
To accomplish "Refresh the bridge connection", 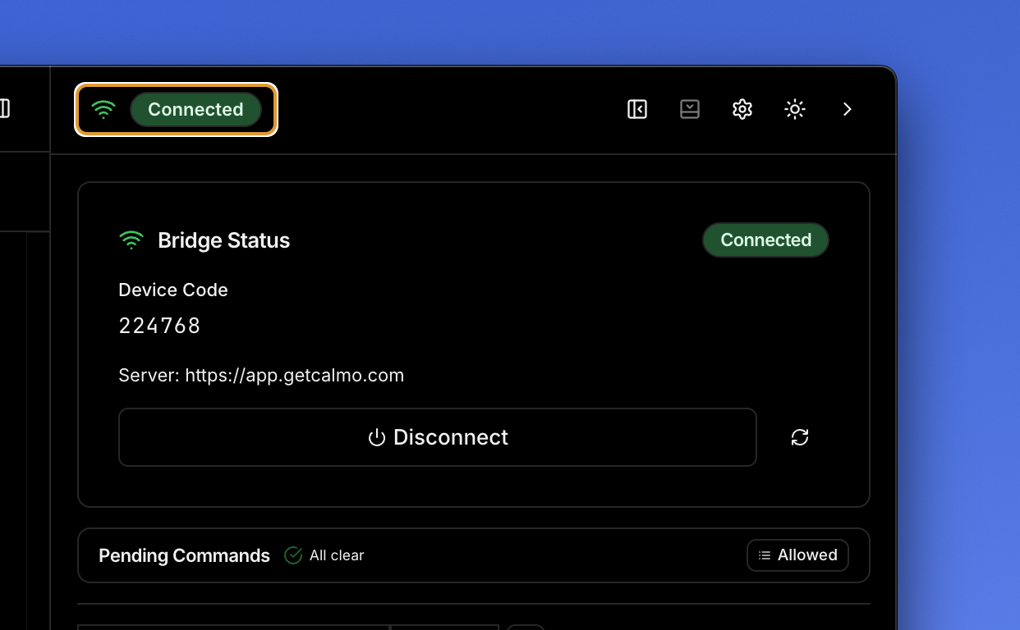I will click(x=799, y=437).
